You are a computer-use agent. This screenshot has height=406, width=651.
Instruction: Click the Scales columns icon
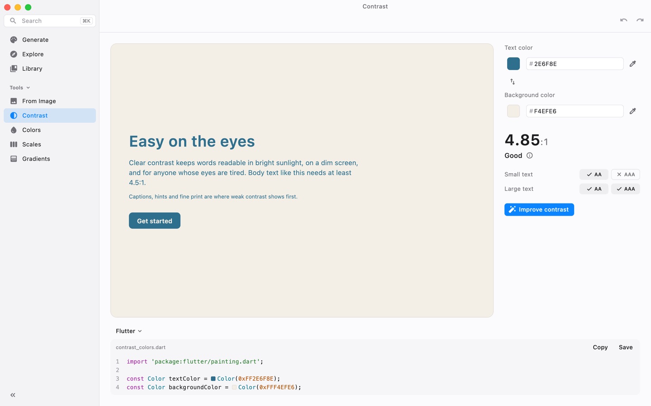pos(14,144)
